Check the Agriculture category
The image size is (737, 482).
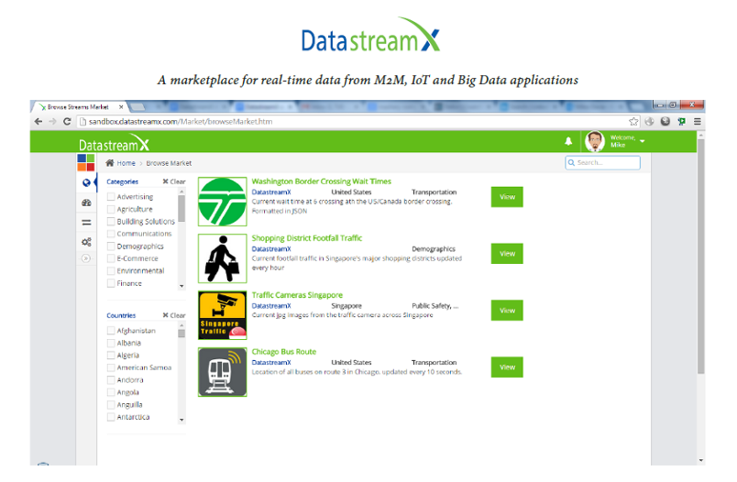[111, 209]
